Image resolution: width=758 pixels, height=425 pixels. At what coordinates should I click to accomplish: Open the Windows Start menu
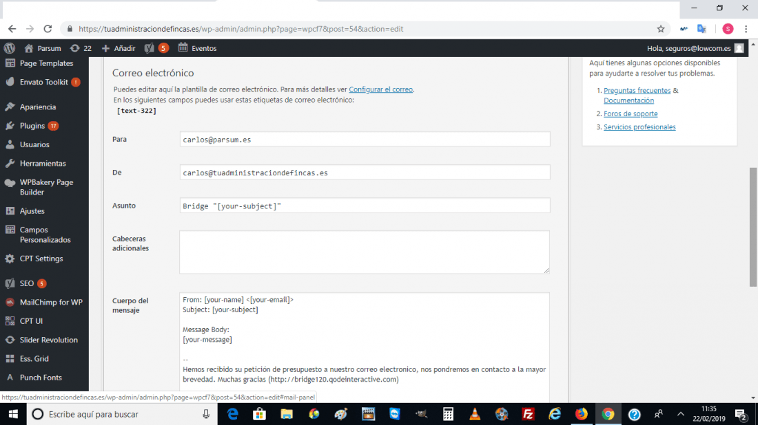(x=13, y=414)
